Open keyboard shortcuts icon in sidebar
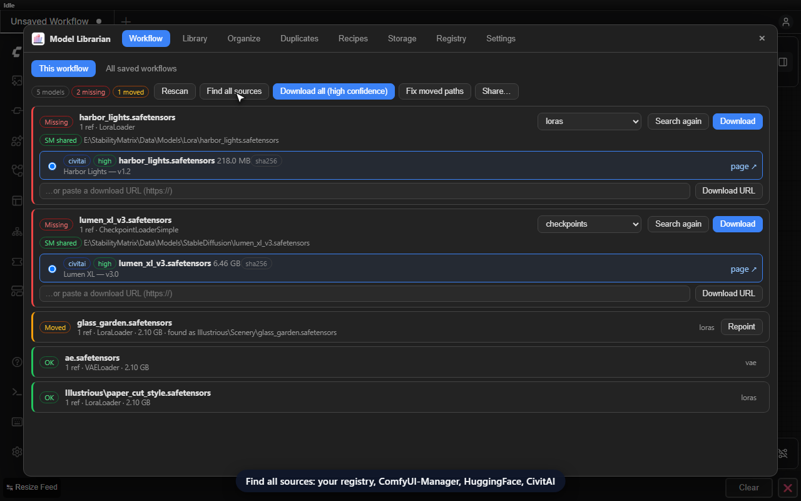The height and width of the screenshot is (501, 801). coord(18,421)
